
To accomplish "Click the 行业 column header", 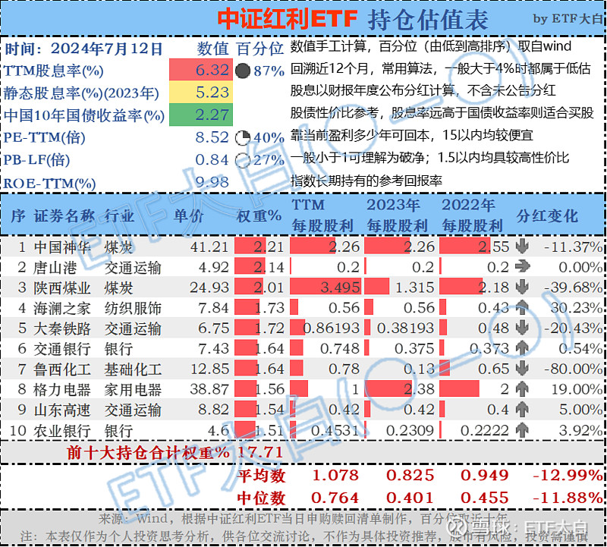I will [119, 215].
